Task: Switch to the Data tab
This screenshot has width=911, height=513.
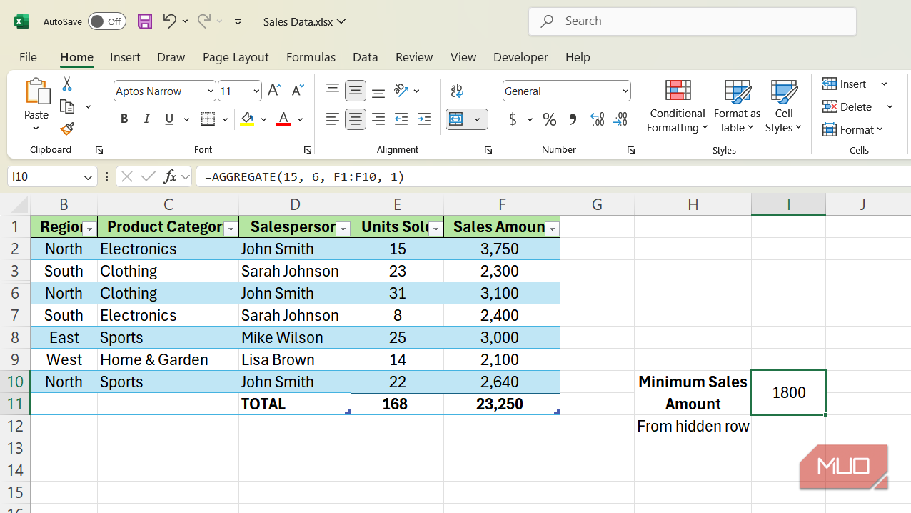Action: [x=366, y=57]
